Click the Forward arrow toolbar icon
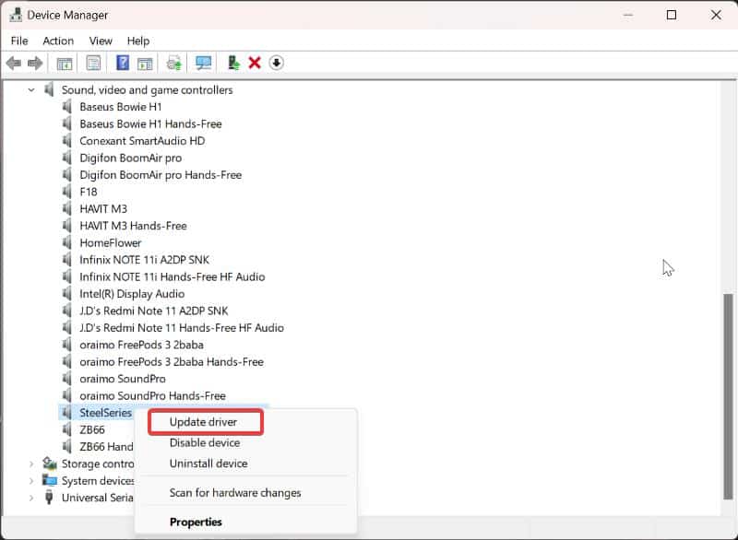This screenshot has width=738, height=540. (x=35, y=63)
